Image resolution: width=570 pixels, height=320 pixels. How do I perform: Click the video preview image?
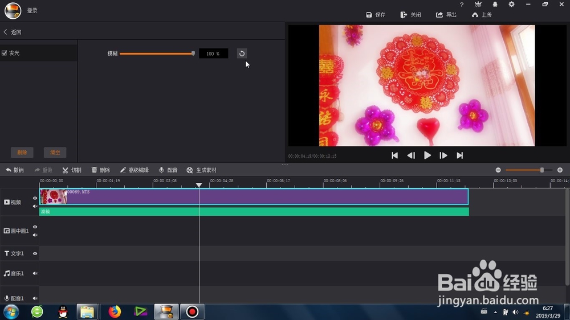pyautogui.click(x=427, y=86)
